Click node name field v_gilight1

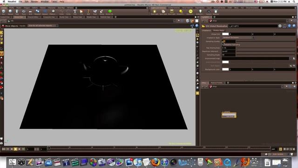point(253,26)
